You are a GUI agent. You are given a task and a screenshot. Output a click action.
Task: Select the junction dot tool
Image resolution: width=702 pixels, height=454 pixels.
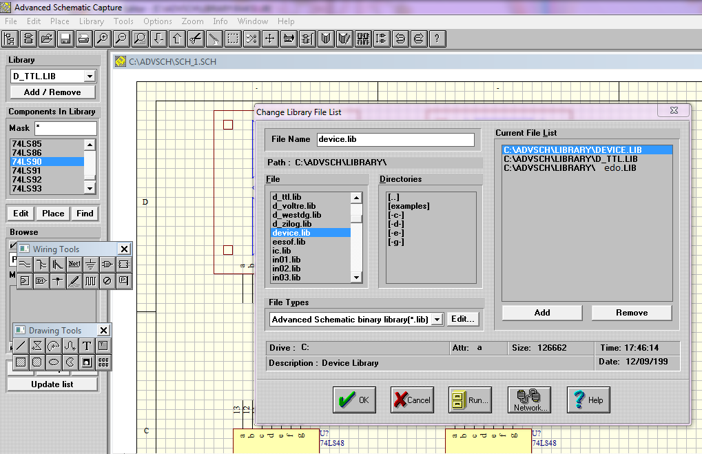[x=58, y=280]
